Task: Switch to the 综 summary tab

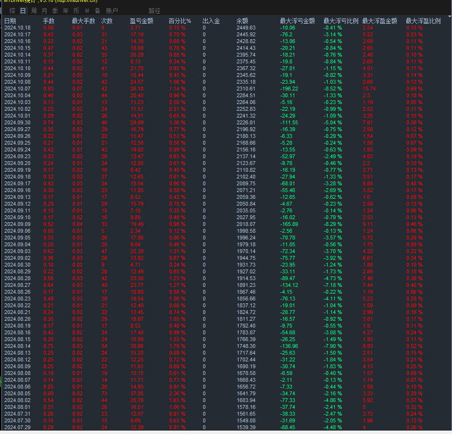Action: point(13,11)
